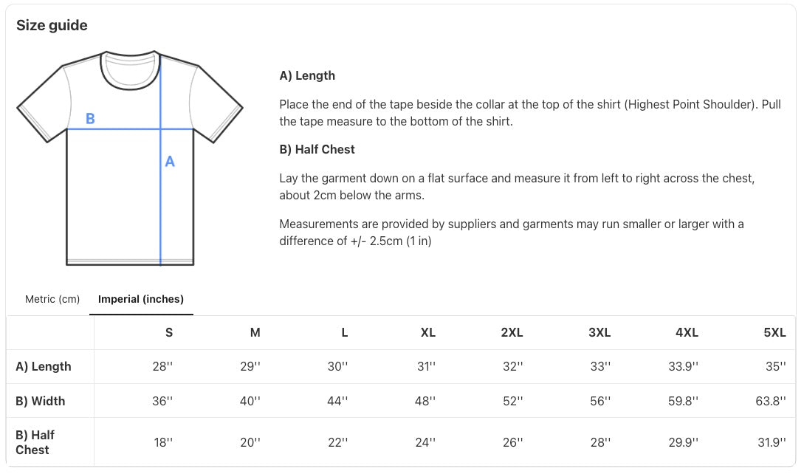
Task: Click the B) Half Chest description heading
Action: pos(317,149)
